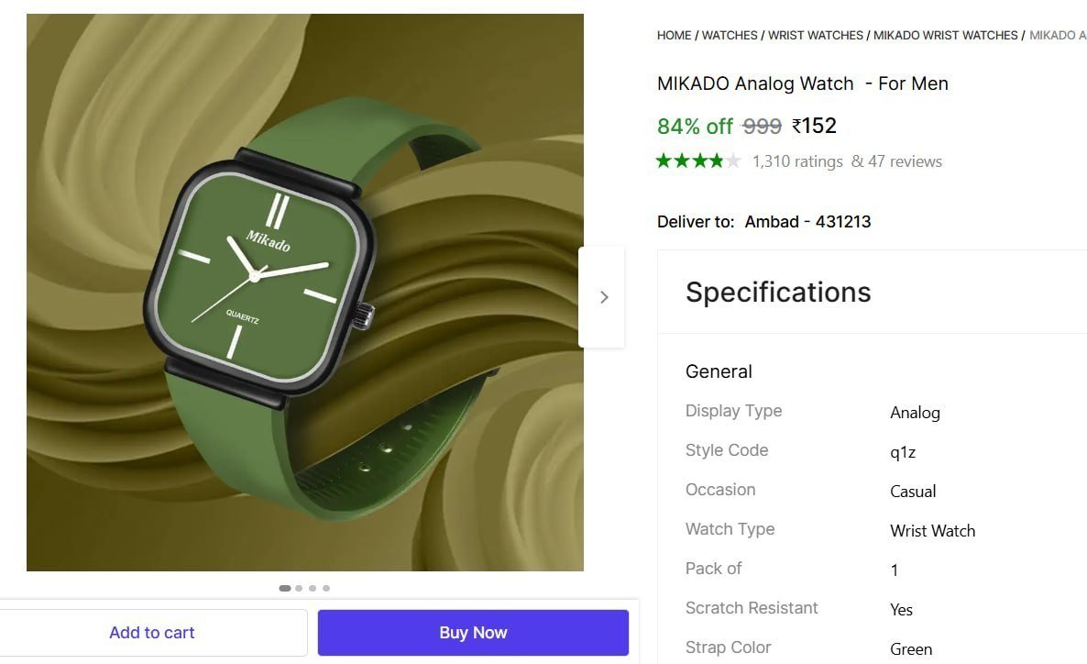Open MIKADO WRIST WATCHES breadcrumb
This screenshot has height=664, width=1087.
944,35
